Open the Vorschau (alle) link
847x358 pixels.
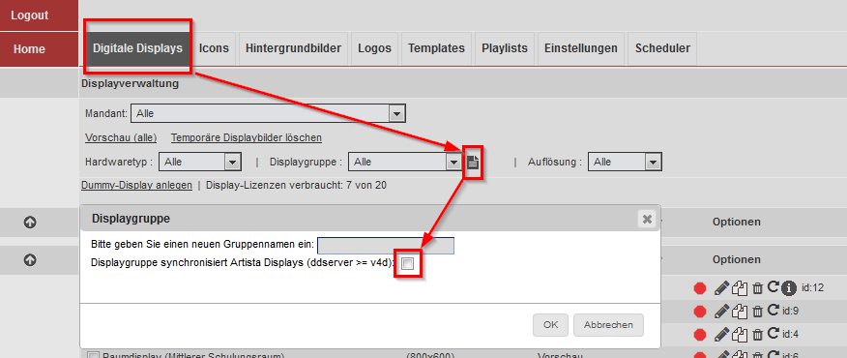(x=121, y=138)
